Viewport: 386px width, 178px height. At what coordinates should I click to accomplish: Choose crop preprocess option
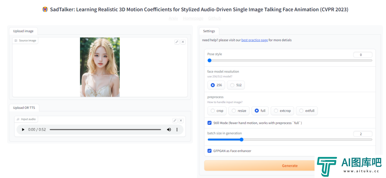pos(217,111)
